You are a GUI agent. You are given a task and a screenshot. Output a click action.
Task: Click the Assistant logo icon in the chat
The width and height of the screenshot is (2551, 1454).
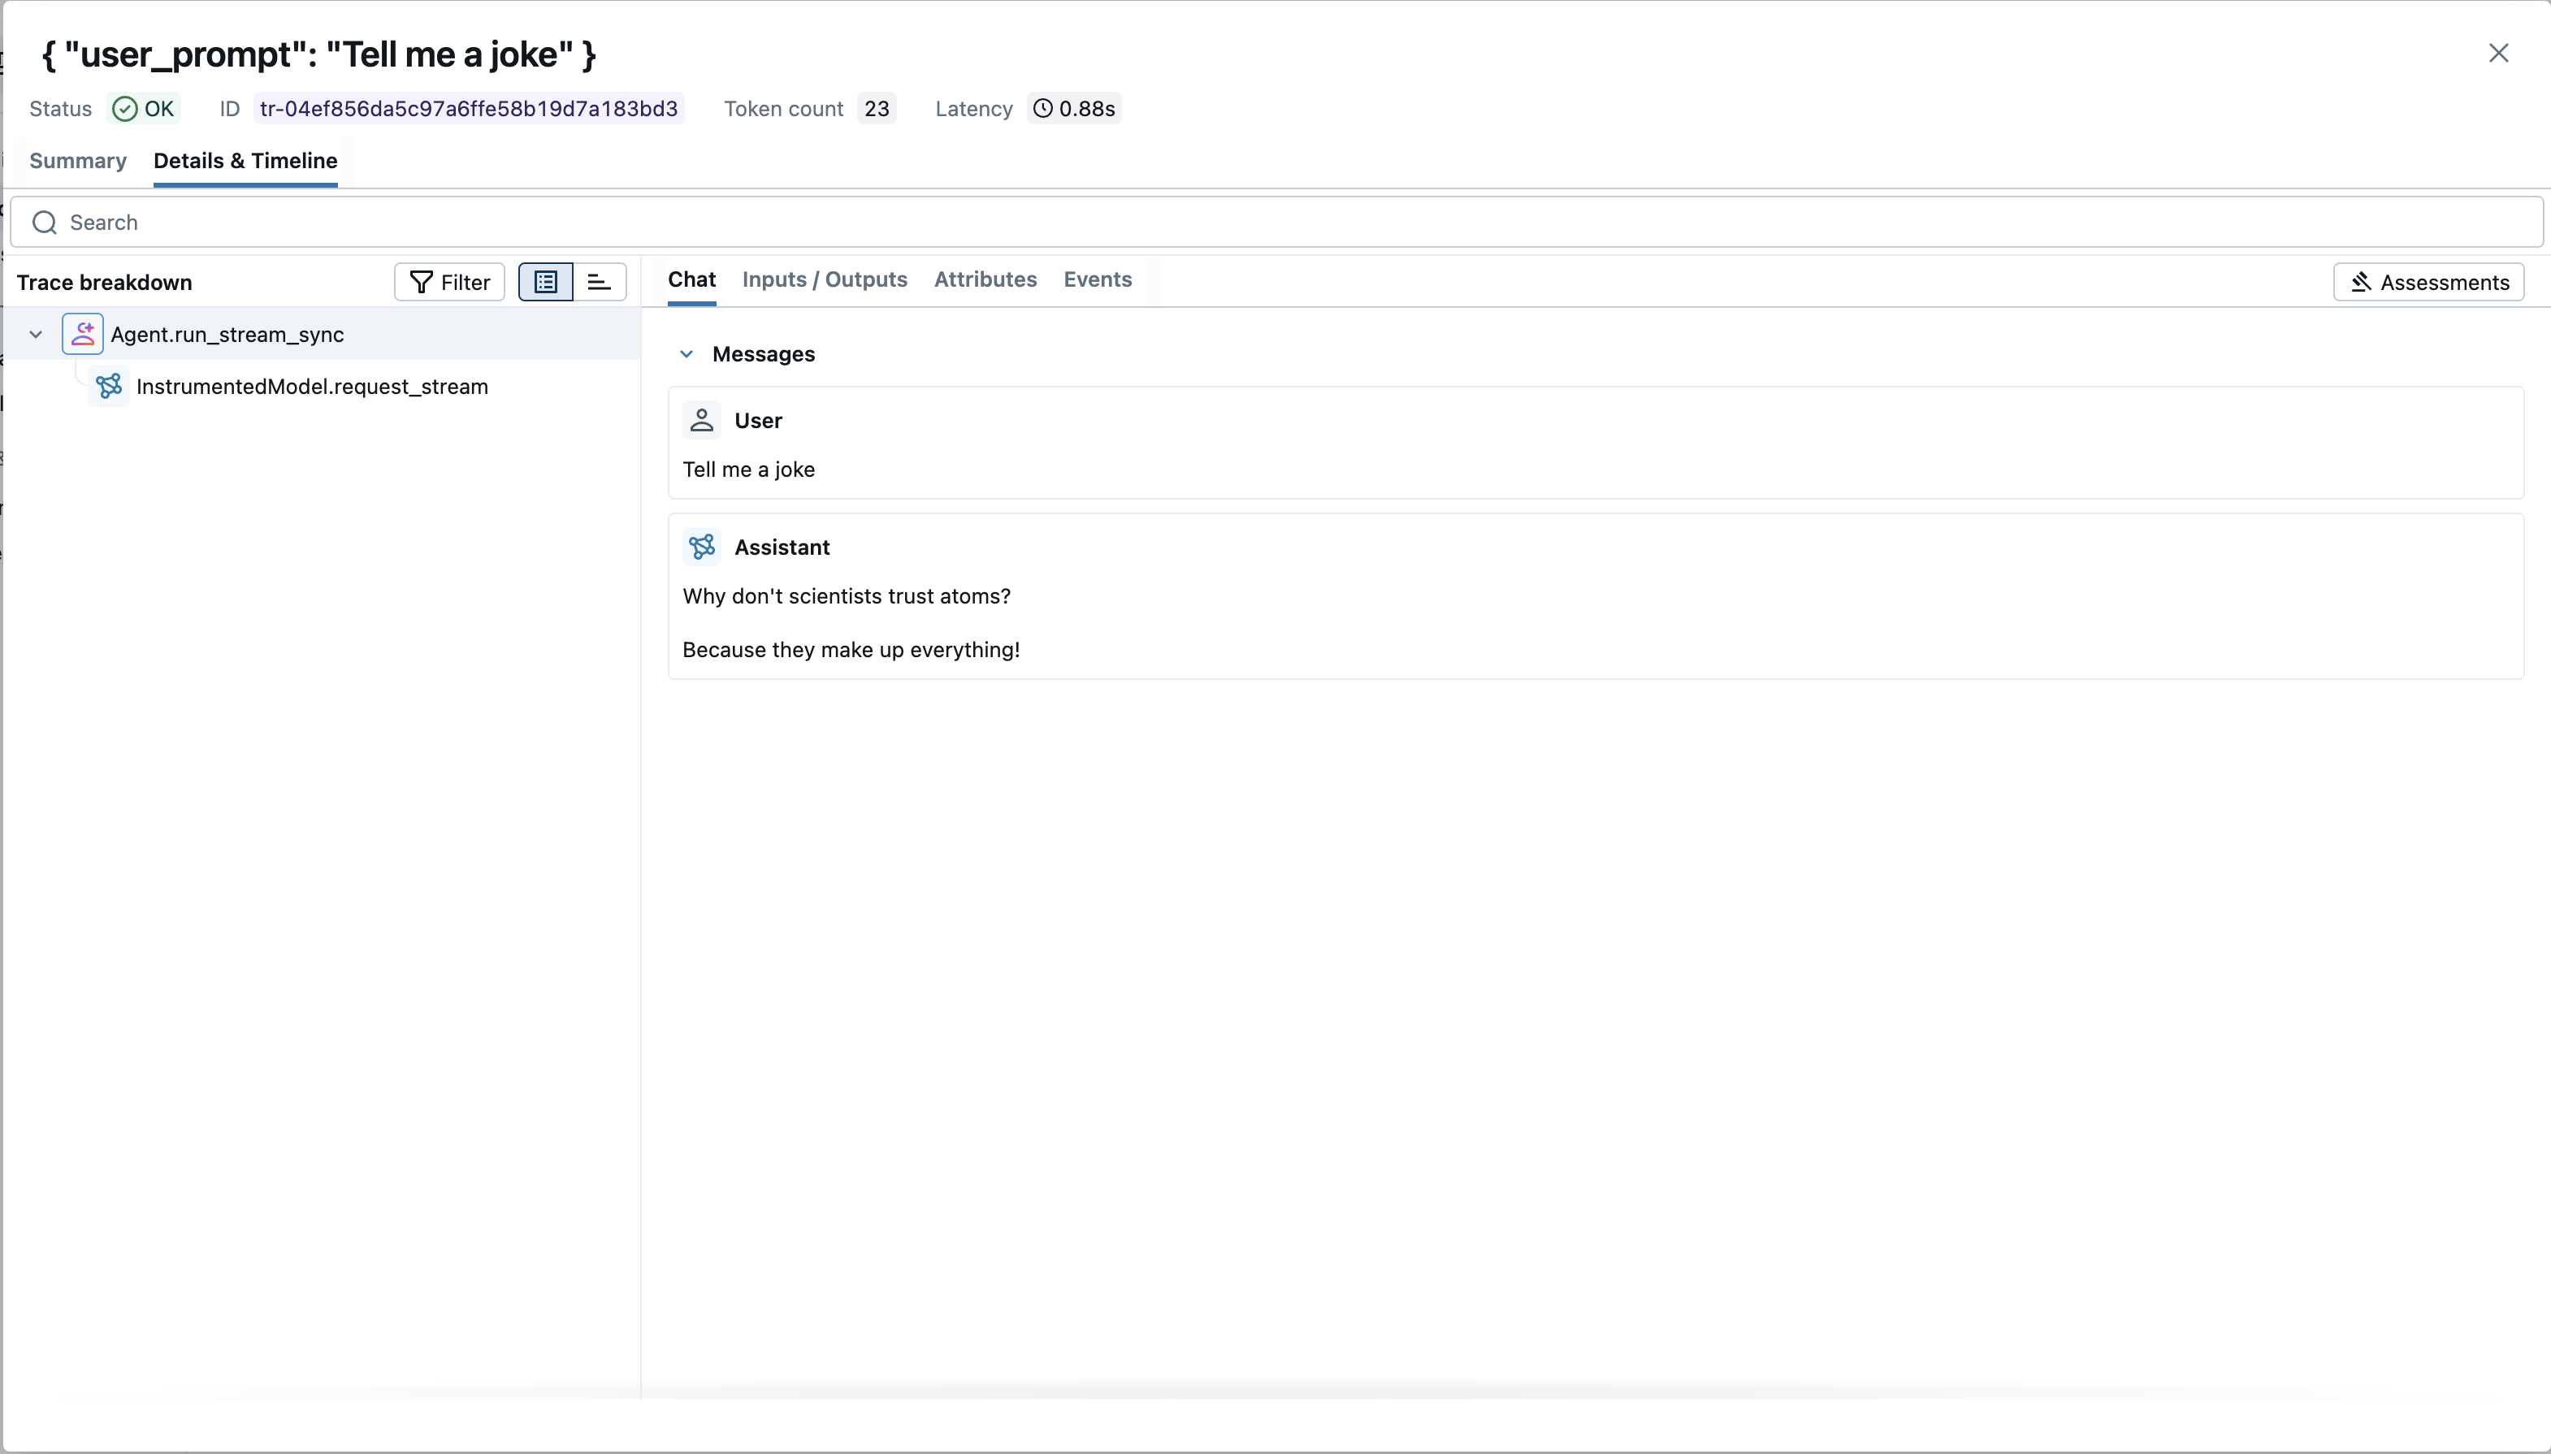coord(702,546)
